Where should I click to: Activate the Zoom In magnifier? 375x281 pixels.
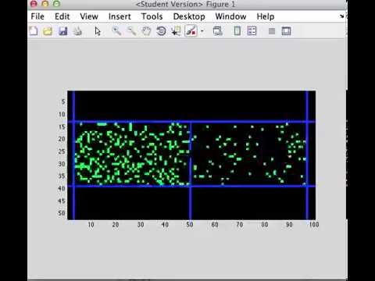click(x=116, y=31)
